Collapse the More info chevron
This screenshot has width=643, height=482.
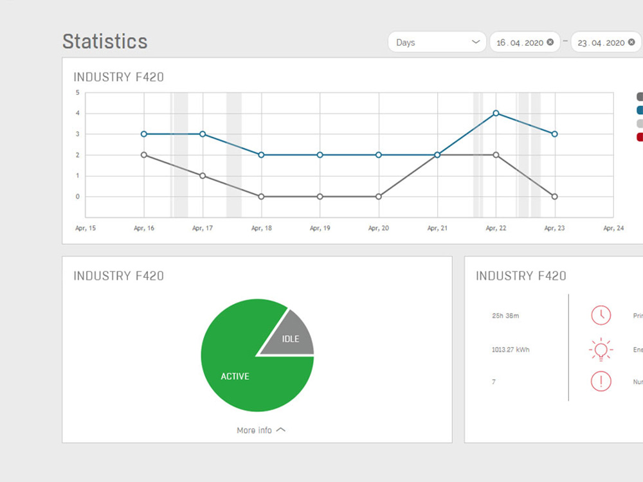click(x=280, y=430)
